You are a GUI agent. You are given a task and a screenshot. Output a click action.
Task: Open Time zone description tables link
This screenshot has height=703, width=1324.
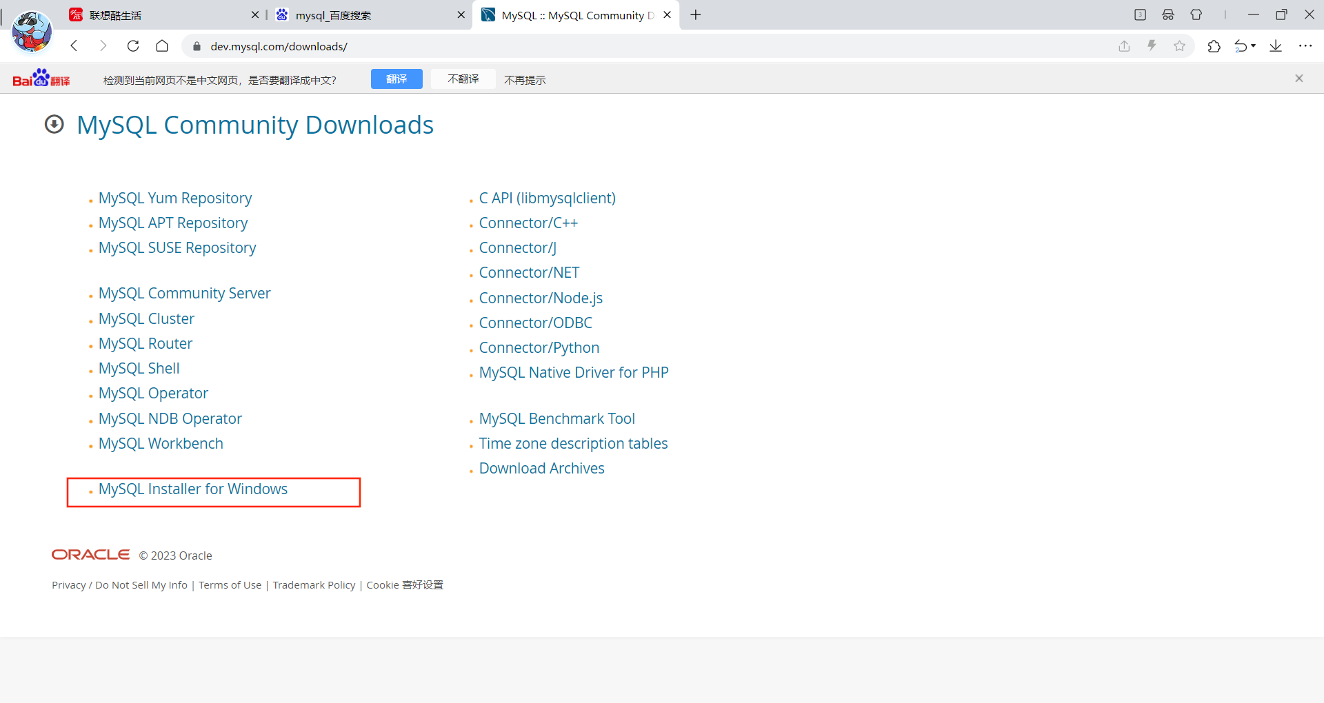click(574, 443)
